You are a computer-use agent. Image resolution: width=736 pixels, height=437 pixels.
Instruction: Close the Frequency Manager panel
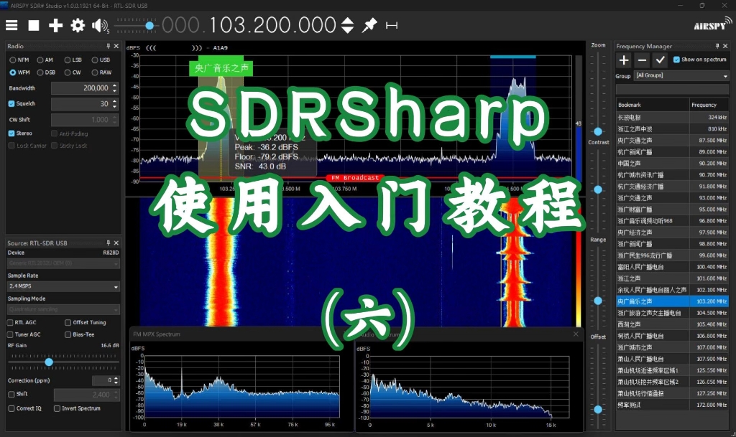click(725, 46)
